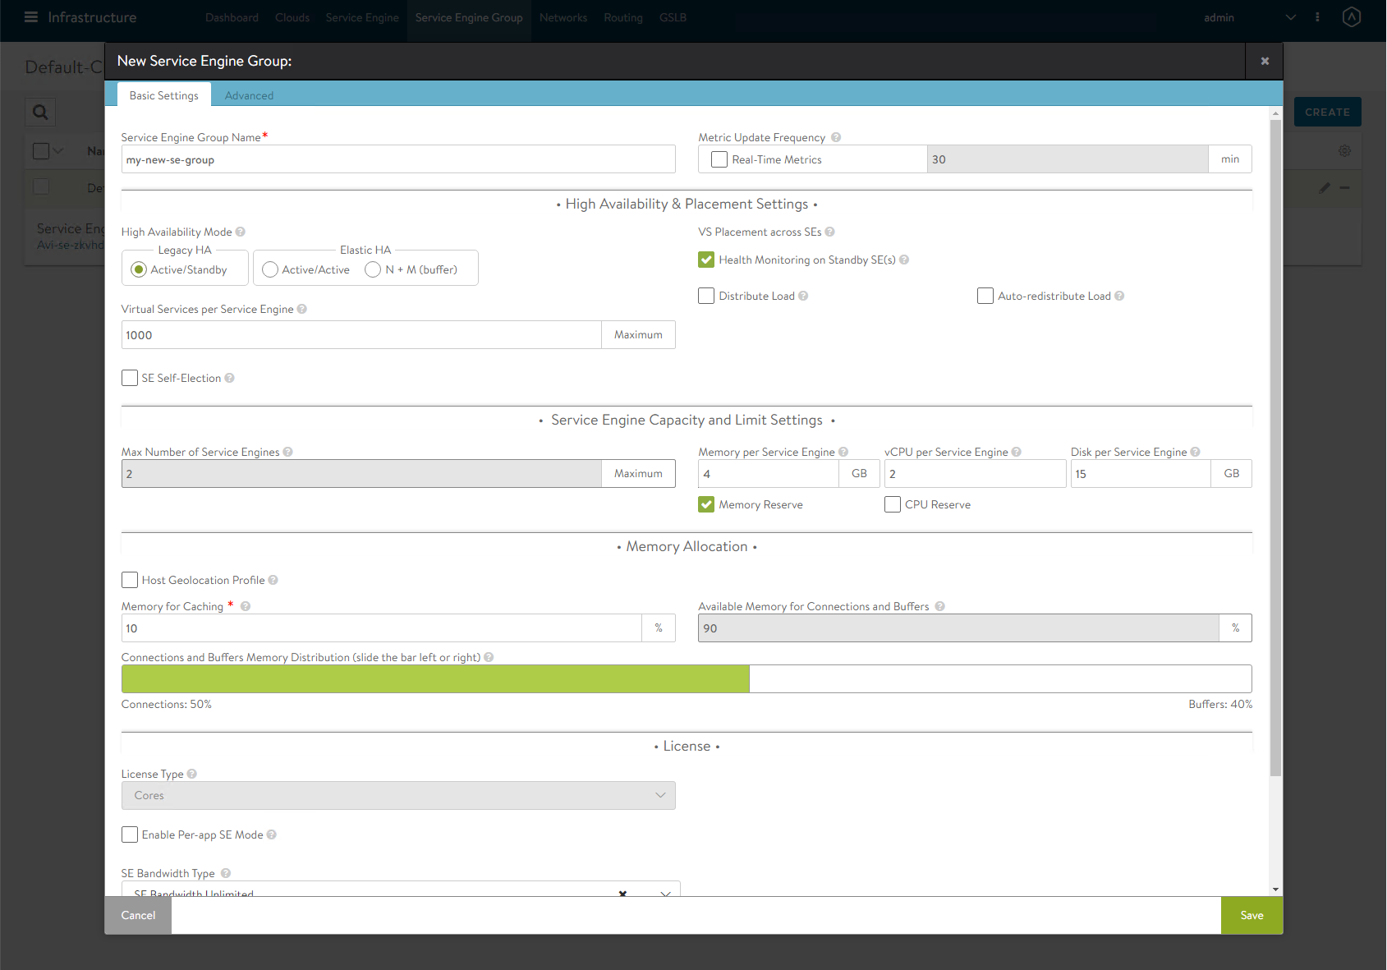
Task: Show help for Distribute Load
Action: tap(803, 296)
